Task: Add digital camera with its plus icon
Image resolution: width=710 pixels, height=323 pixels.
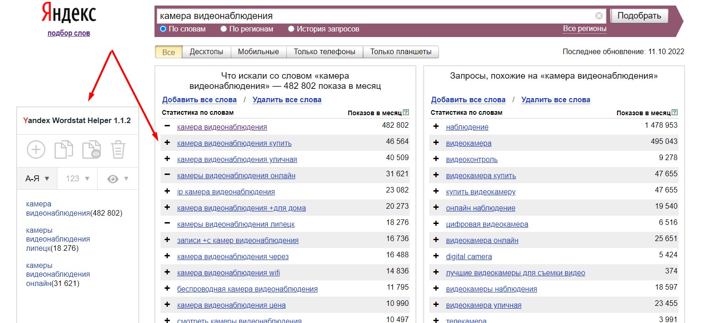Action: pos(436,256)
